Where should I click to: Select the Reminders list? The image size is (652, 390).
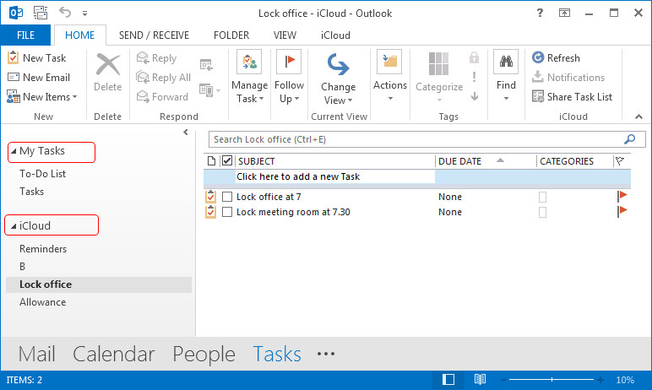[43, 249]
